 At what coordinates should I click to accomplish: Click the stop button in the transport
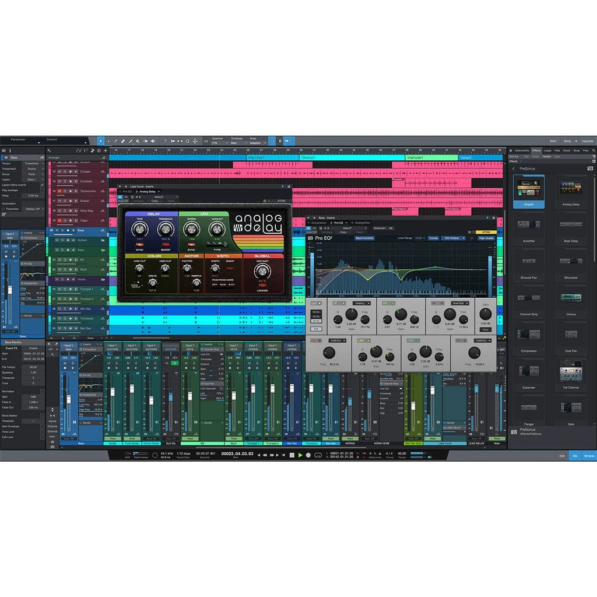[292, 455]
